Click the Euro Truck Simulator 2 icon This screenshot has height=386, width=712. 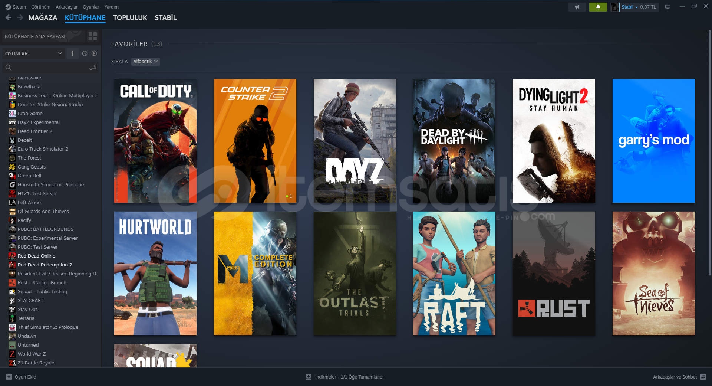click(12, 149)
